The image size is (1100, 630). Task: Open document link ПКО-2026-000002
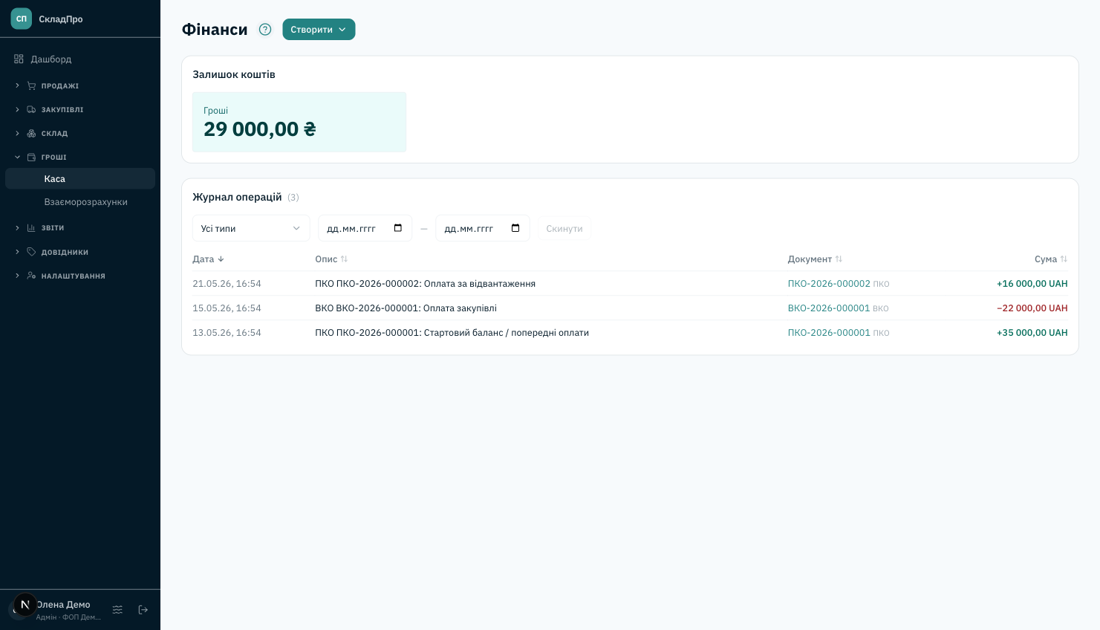point(829,284)
